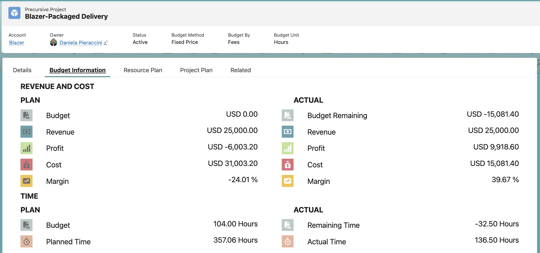Viewport: 540px width, 253px height.
Task: Click the change owner icon beside Daniela Pieraccini
Action: coord(106,43)
